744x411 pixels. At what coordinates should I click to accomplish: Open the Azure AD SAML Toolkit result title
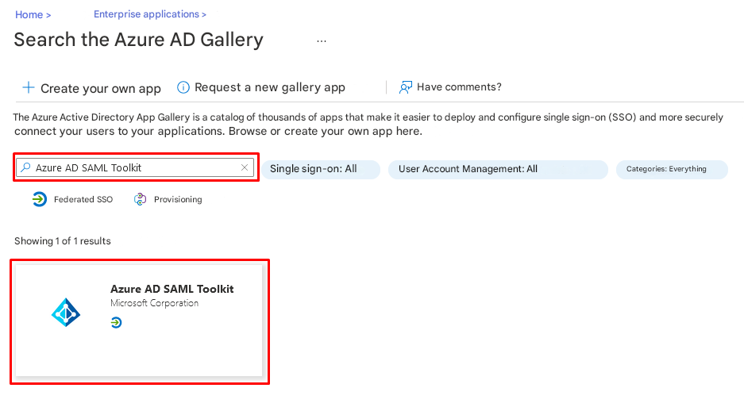(x=172, y=289)
